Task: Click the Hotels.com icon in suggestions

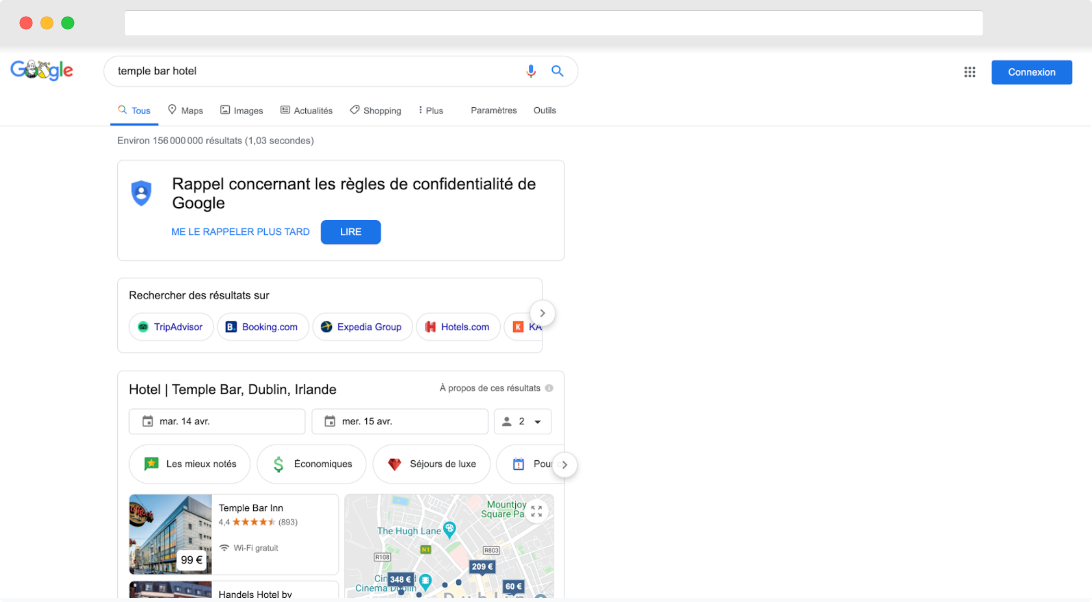Action: tap(430, 325)
